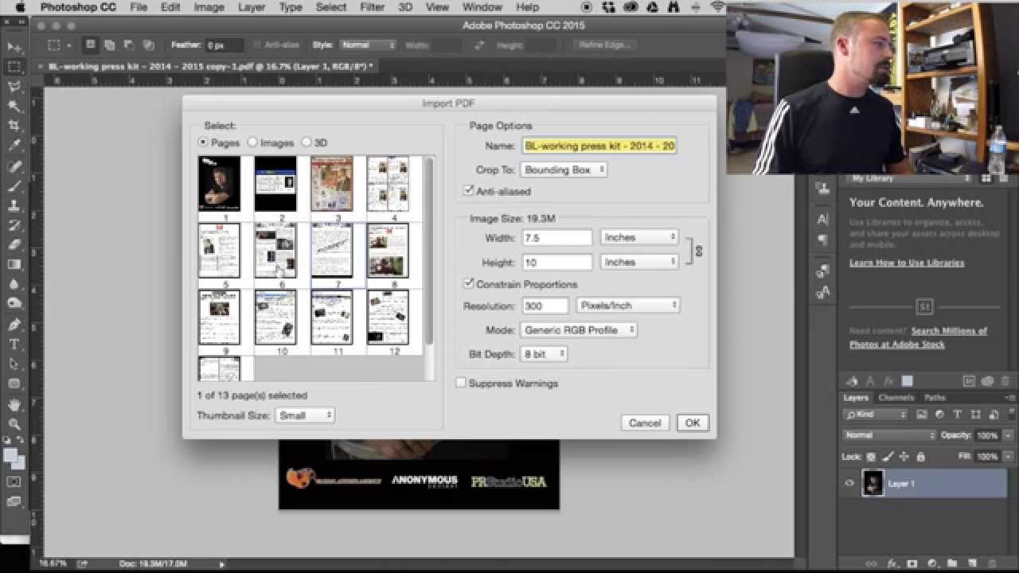Open the Mode Generic RGB Profile dropdown
1019x573 pixels.
click(x=579, y=329)
